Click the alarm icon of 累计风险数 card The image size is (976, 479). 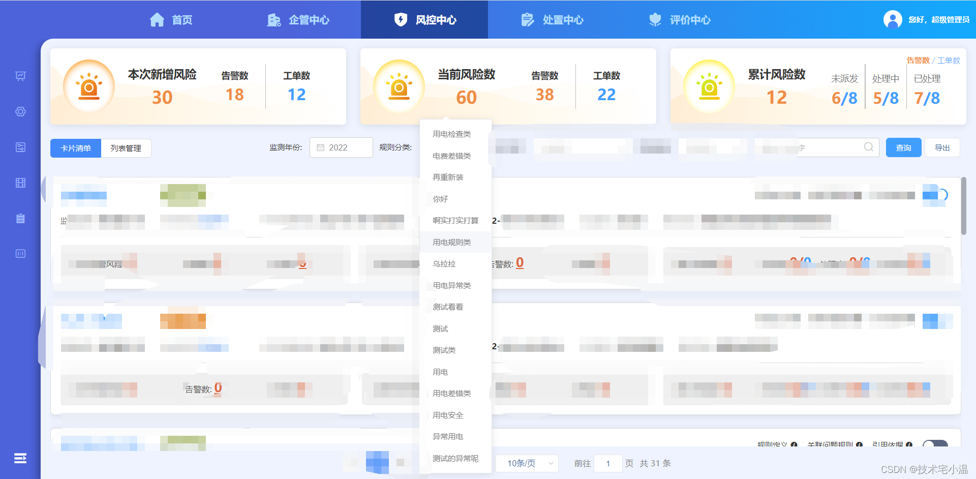tap(709, 86)
